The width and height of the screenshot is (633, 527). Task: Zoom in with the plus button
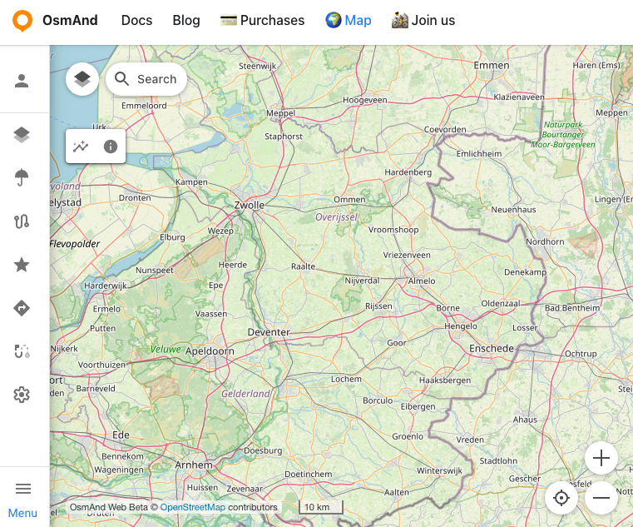(x=601, y=458)
